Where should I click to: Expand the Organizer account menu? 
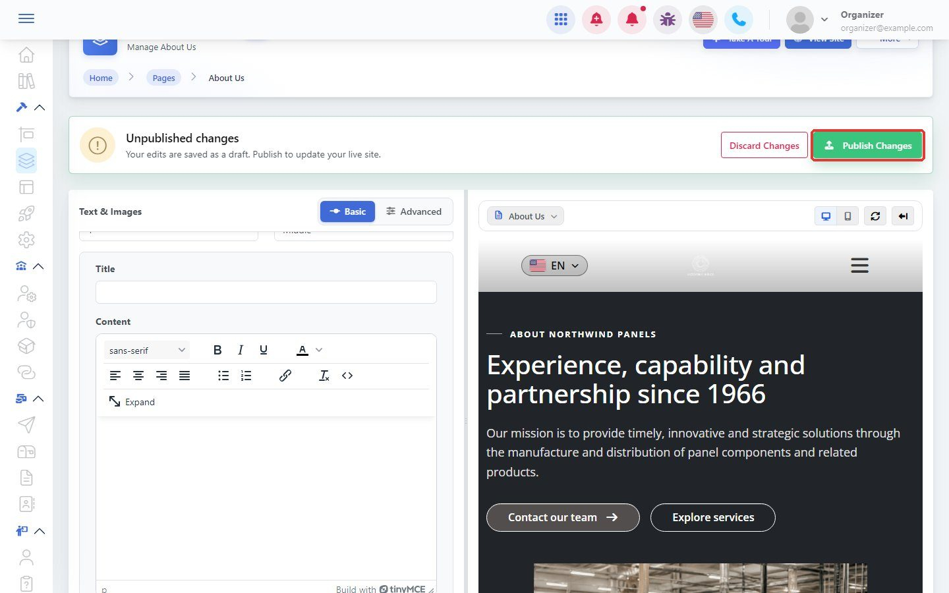point(824,20)
